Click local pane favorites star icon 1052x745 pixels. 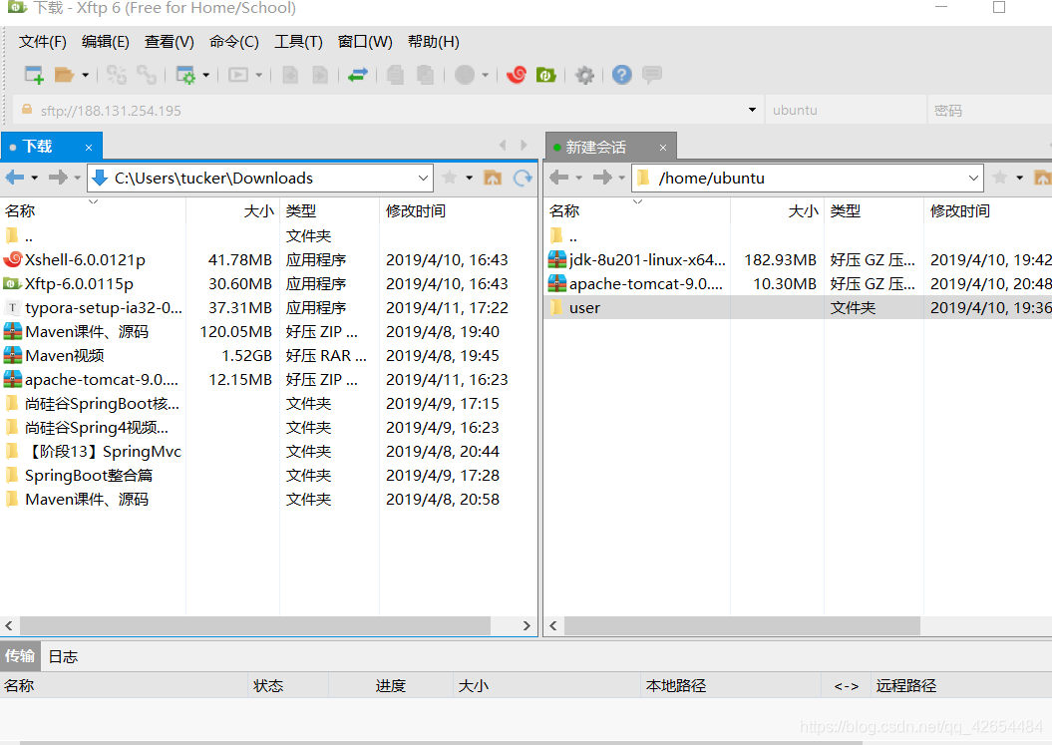[x=450, y=178]
